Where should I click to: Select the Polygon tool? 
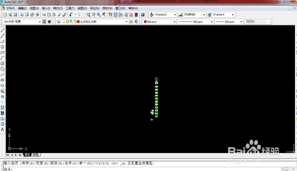tap(3, 47)
